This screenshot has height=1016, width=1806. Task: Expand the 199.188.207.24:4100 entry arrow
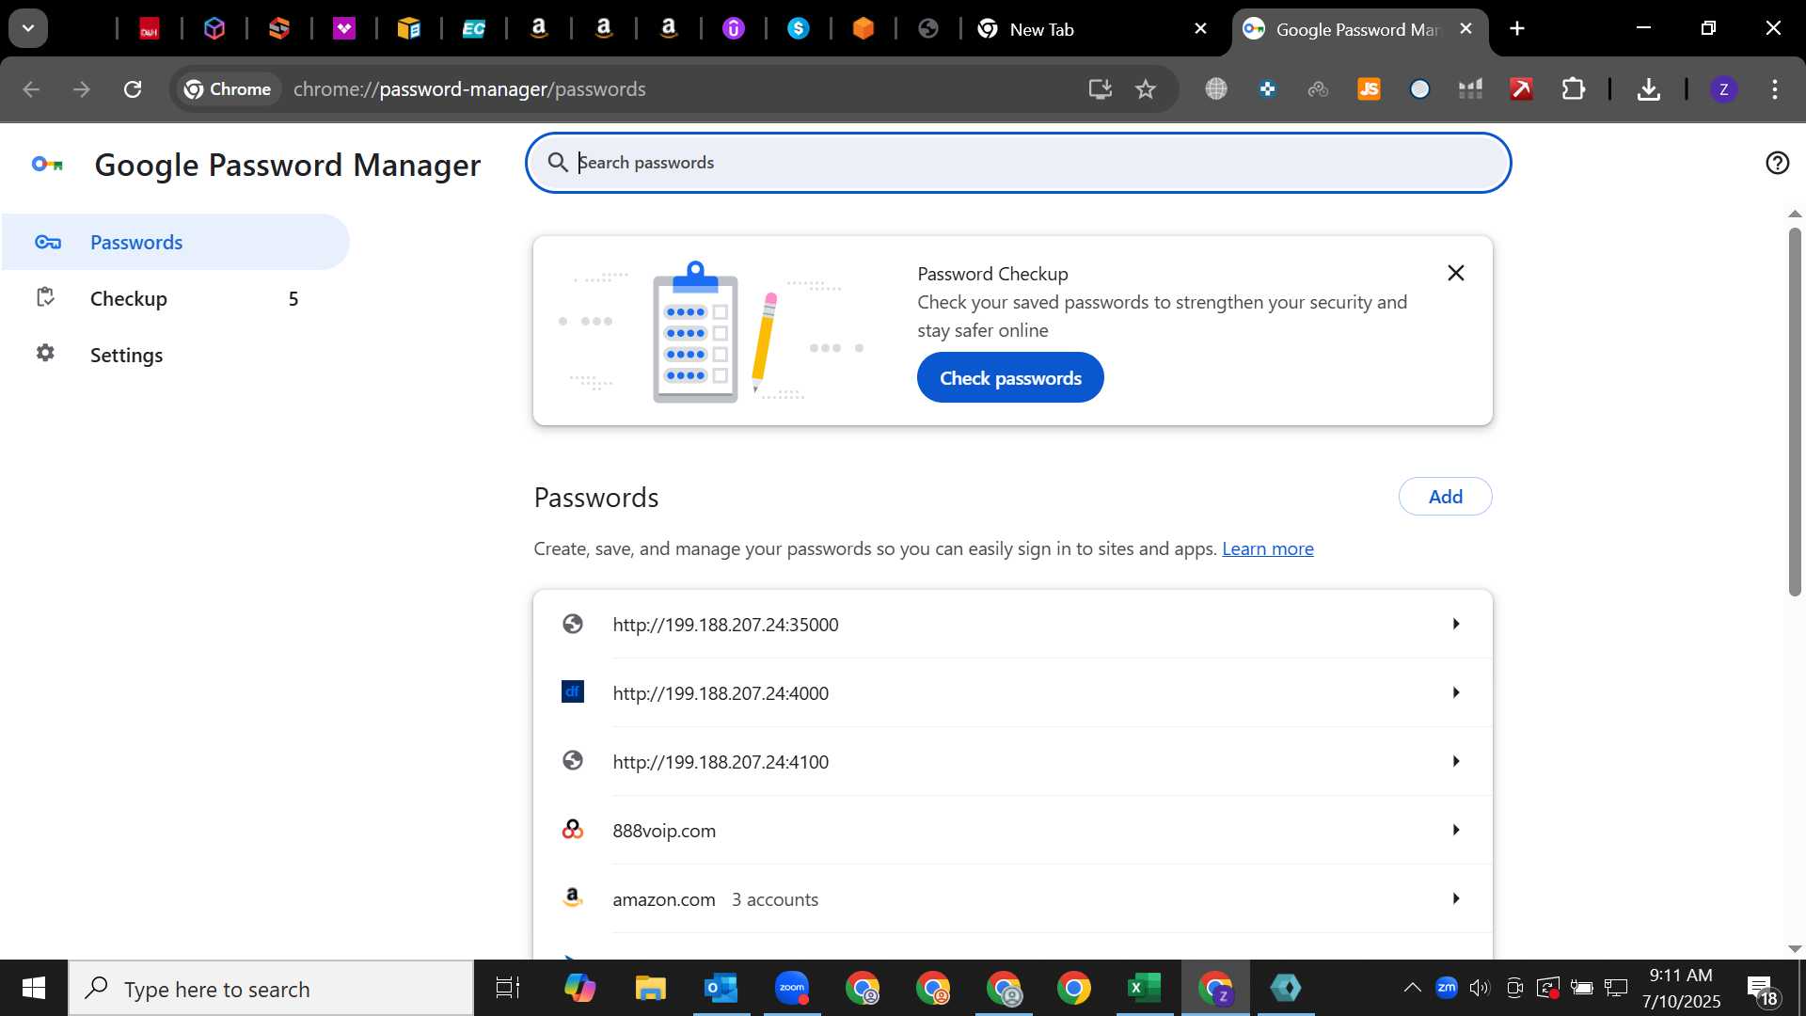[x=1455, y=761]
